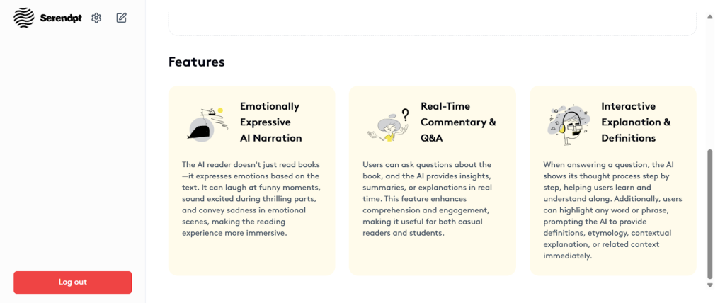Click the new chat edit icon

[121, 18]
